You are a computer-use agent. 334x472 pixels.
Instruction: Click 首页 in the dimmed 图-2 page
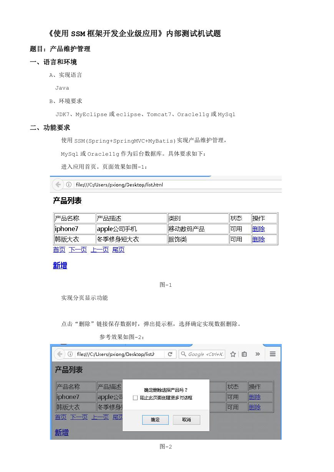point(61,417)
